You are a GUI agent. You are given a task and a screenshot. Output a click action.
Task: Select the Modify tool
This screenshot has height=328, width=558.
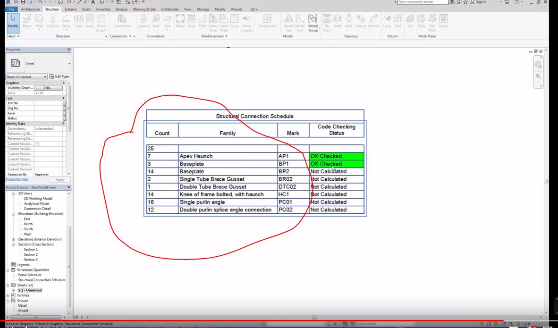pos(12,22)
